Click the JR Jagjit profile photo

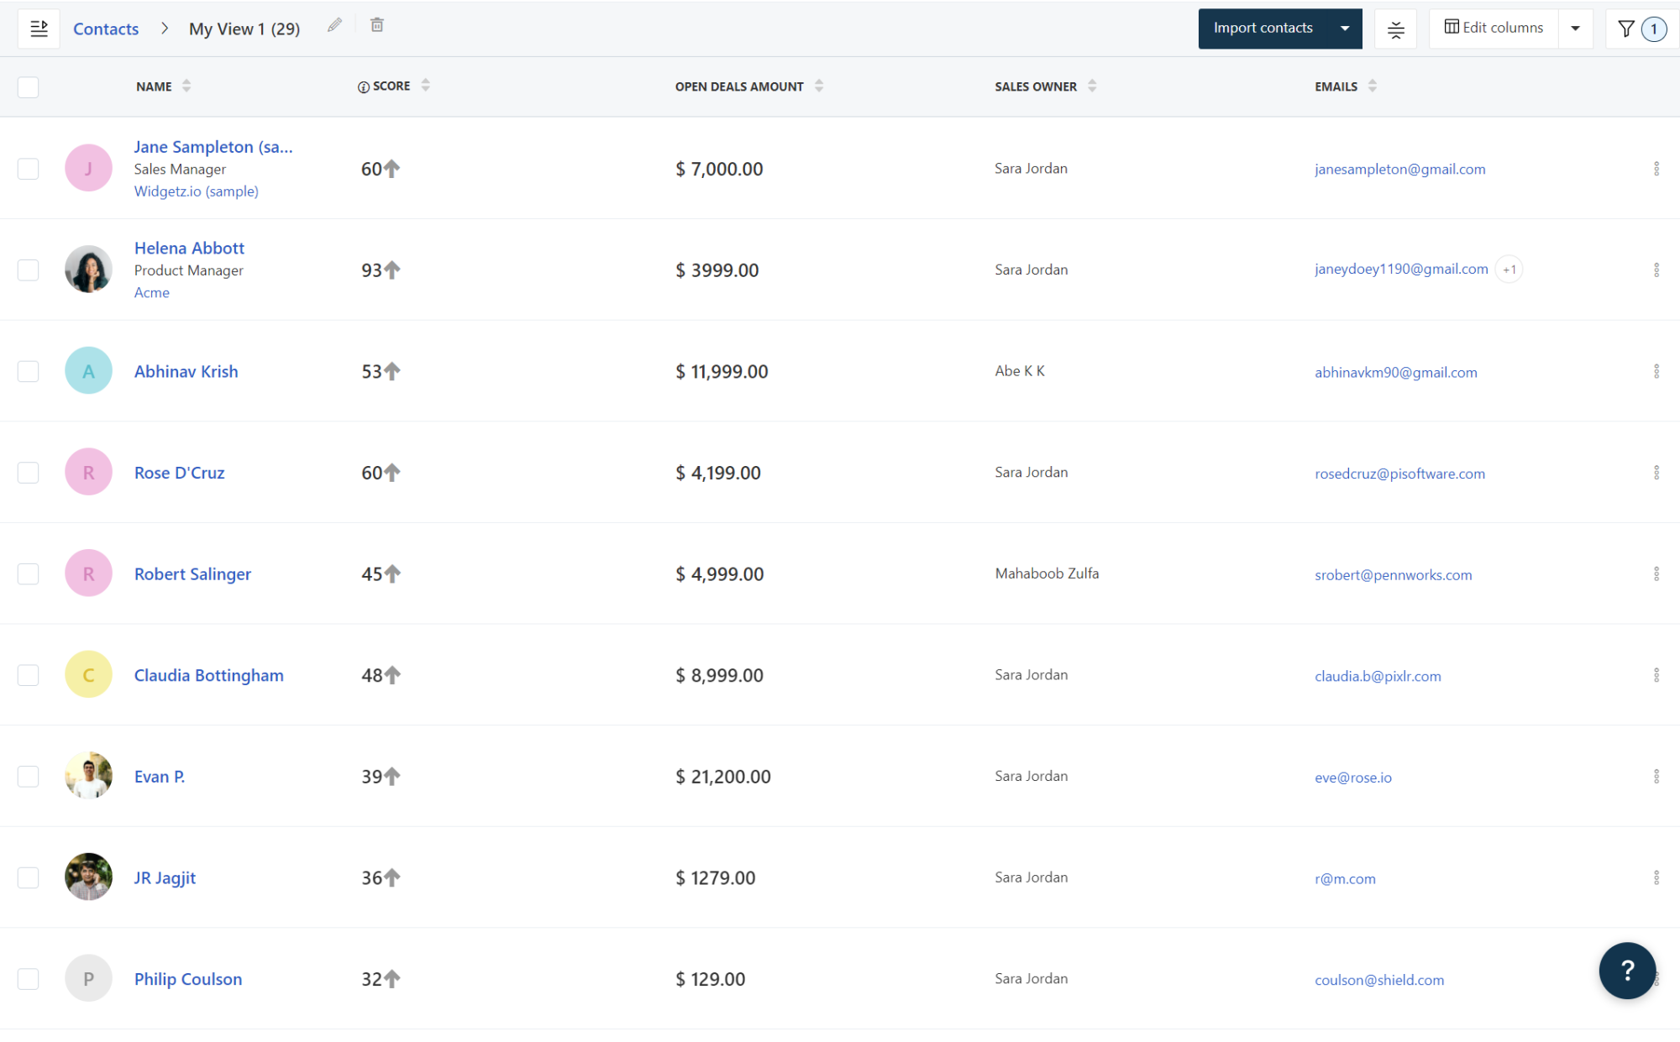coord(88,877)
